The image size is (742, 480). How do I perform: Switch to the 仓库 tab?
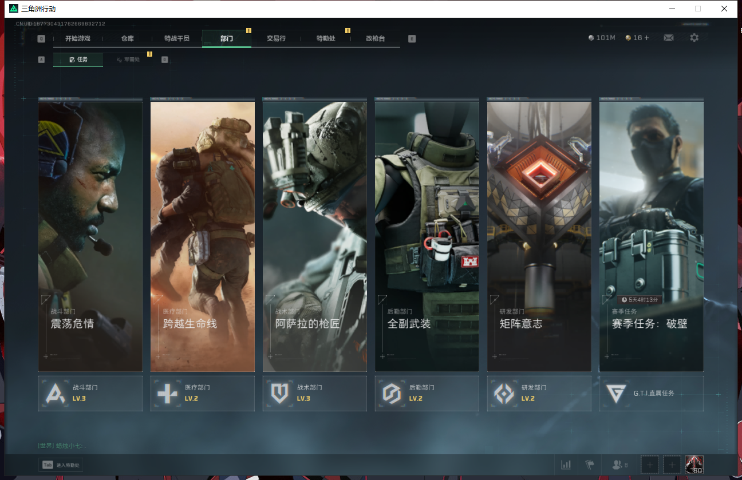click(127, 38)
